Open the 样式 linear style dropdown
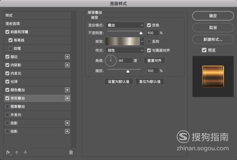This screenshot has height=160, width=237. (125, 50)
